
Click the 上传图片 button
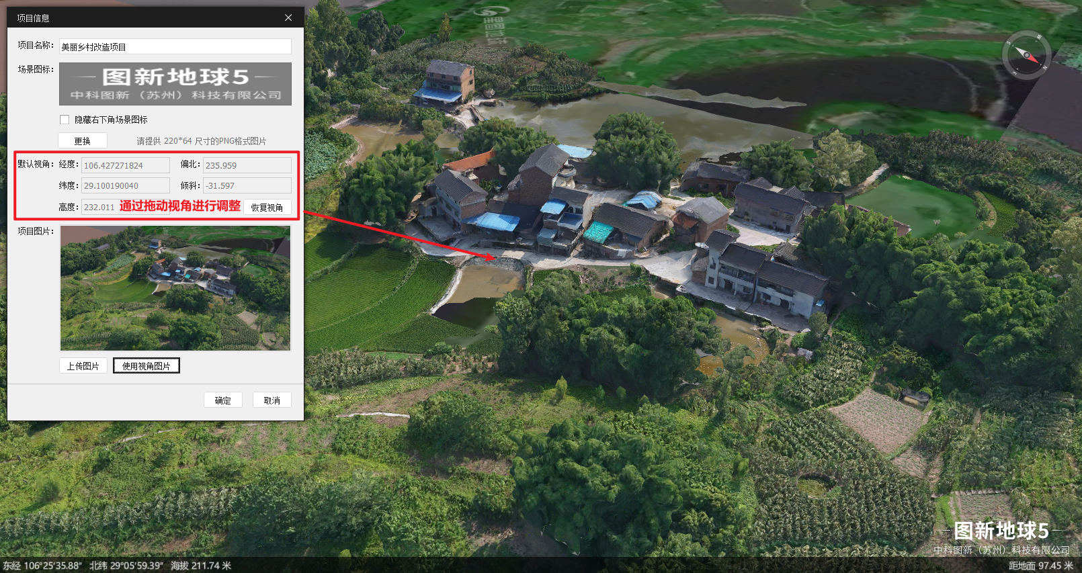point(83,365)
